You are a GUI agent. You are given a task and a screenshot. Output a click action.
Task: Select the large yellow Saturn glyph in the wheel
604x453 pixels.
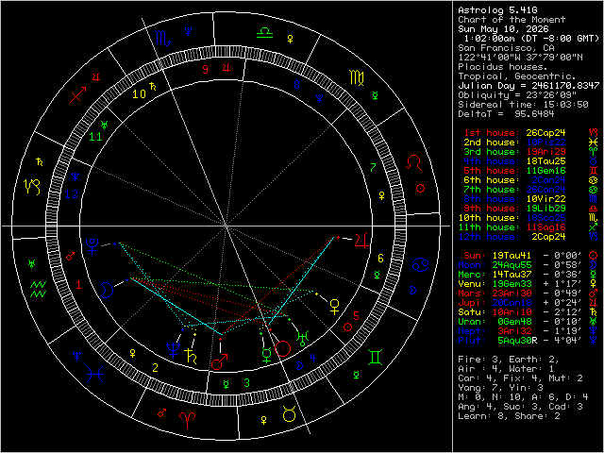[x=191, y=357]
